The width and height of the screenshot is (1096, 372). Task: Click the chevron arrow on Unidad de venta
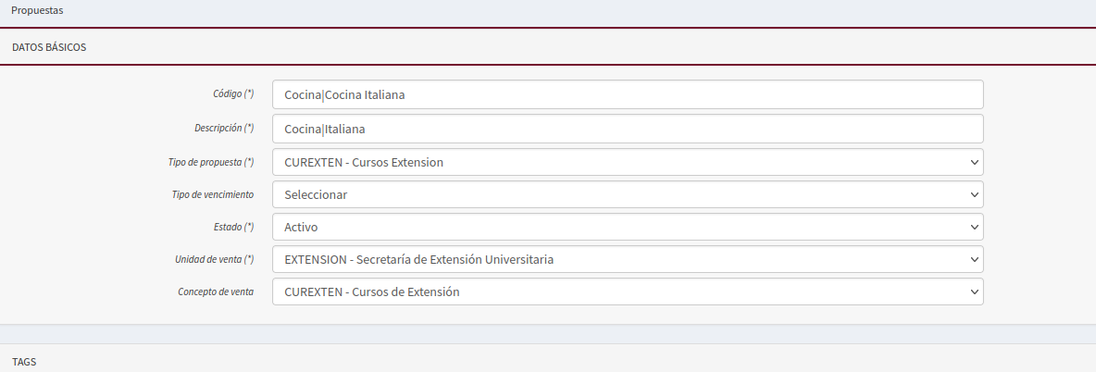pyautogui.click(x=973, y=259)
